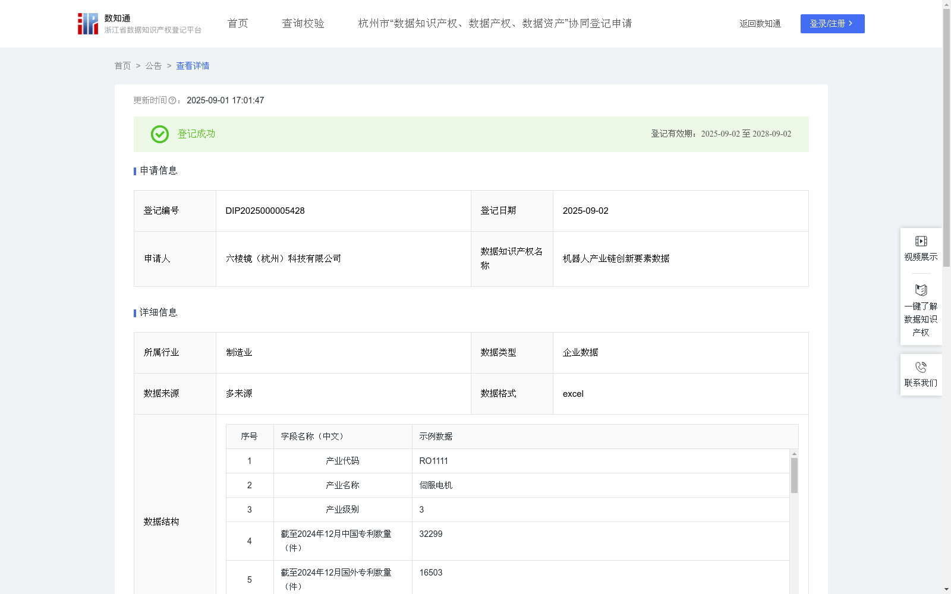Image resolution: width=951 pixels, height=594 pixels.
Task: Open the 首页 navigation item
Action: pyautogui.click(x=238, y=23)
